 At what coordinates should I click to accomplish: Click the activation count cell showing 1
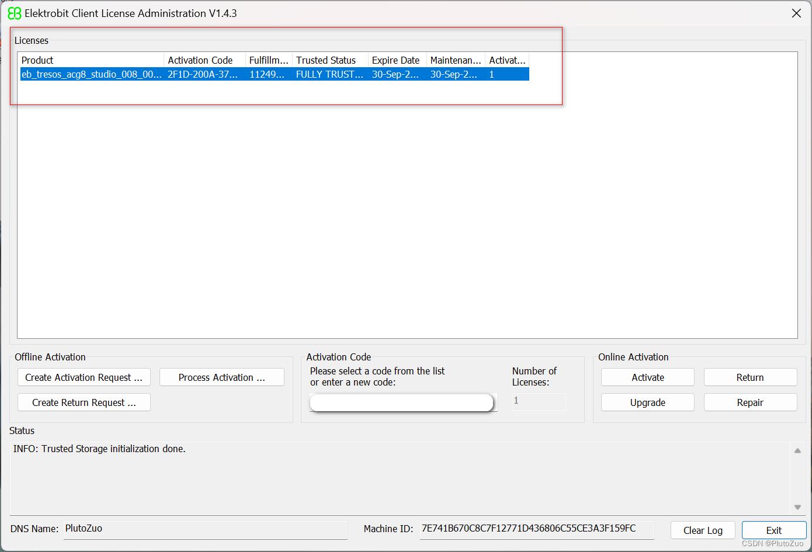[506, 74]
